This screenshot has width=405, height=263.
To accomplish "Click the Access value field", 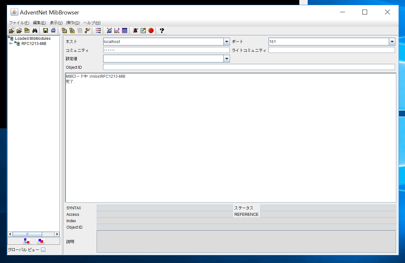I will pos(164,214).
